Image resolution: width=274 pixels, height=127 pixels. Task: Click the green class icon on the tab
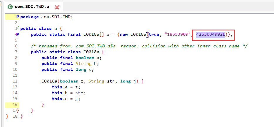point(10,7)
